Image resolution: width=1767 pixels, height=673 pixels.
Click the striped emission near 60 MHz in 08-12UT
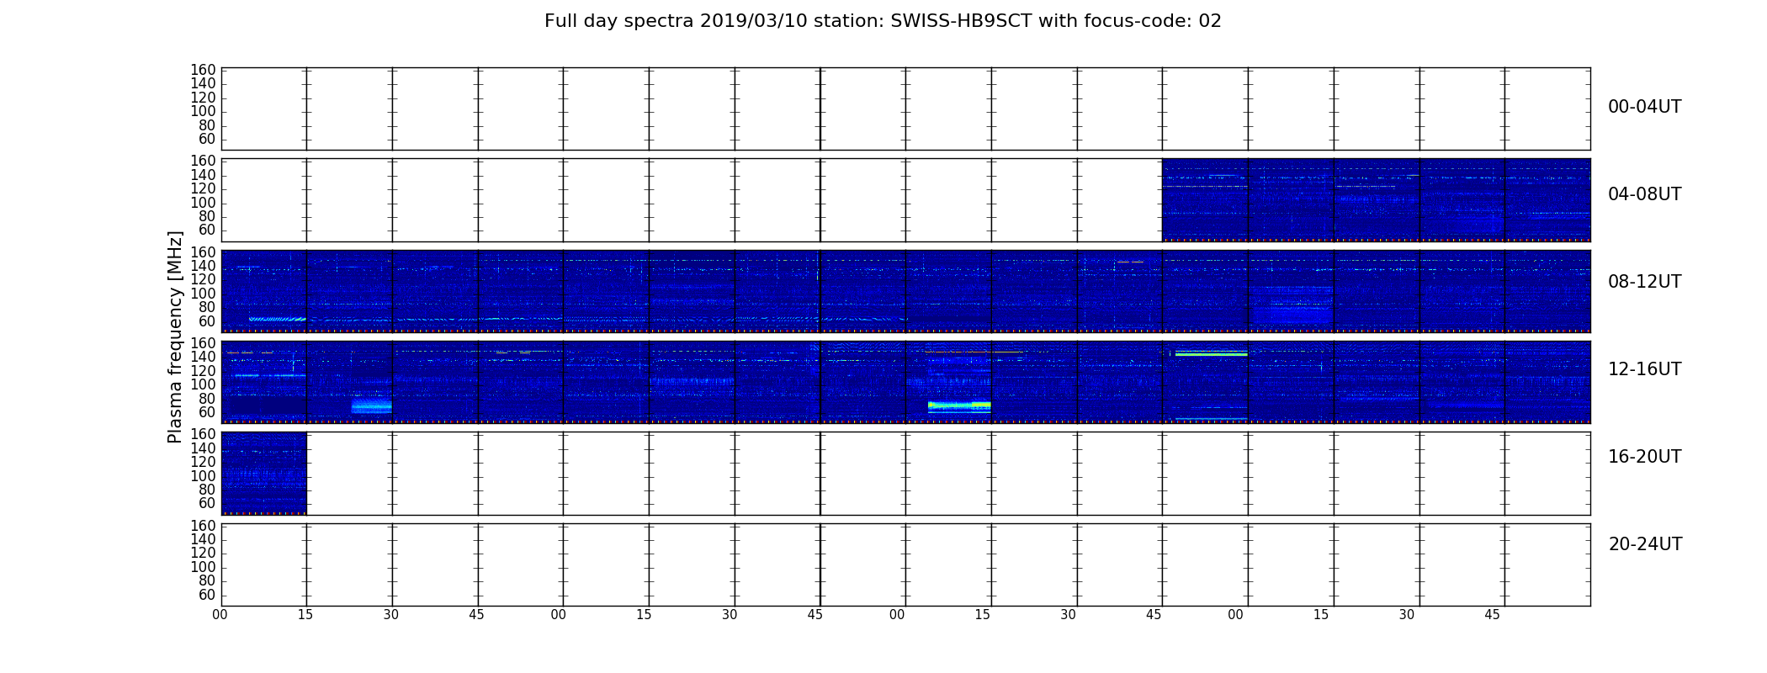click(x=277, y=319)
